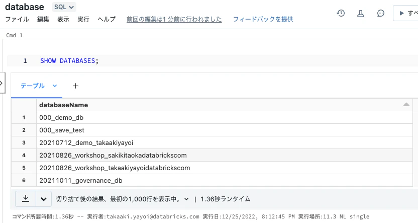The height and width of the screenshot is (223, 418).
Task: Open the 編集 menu
Action: [43, 19]
